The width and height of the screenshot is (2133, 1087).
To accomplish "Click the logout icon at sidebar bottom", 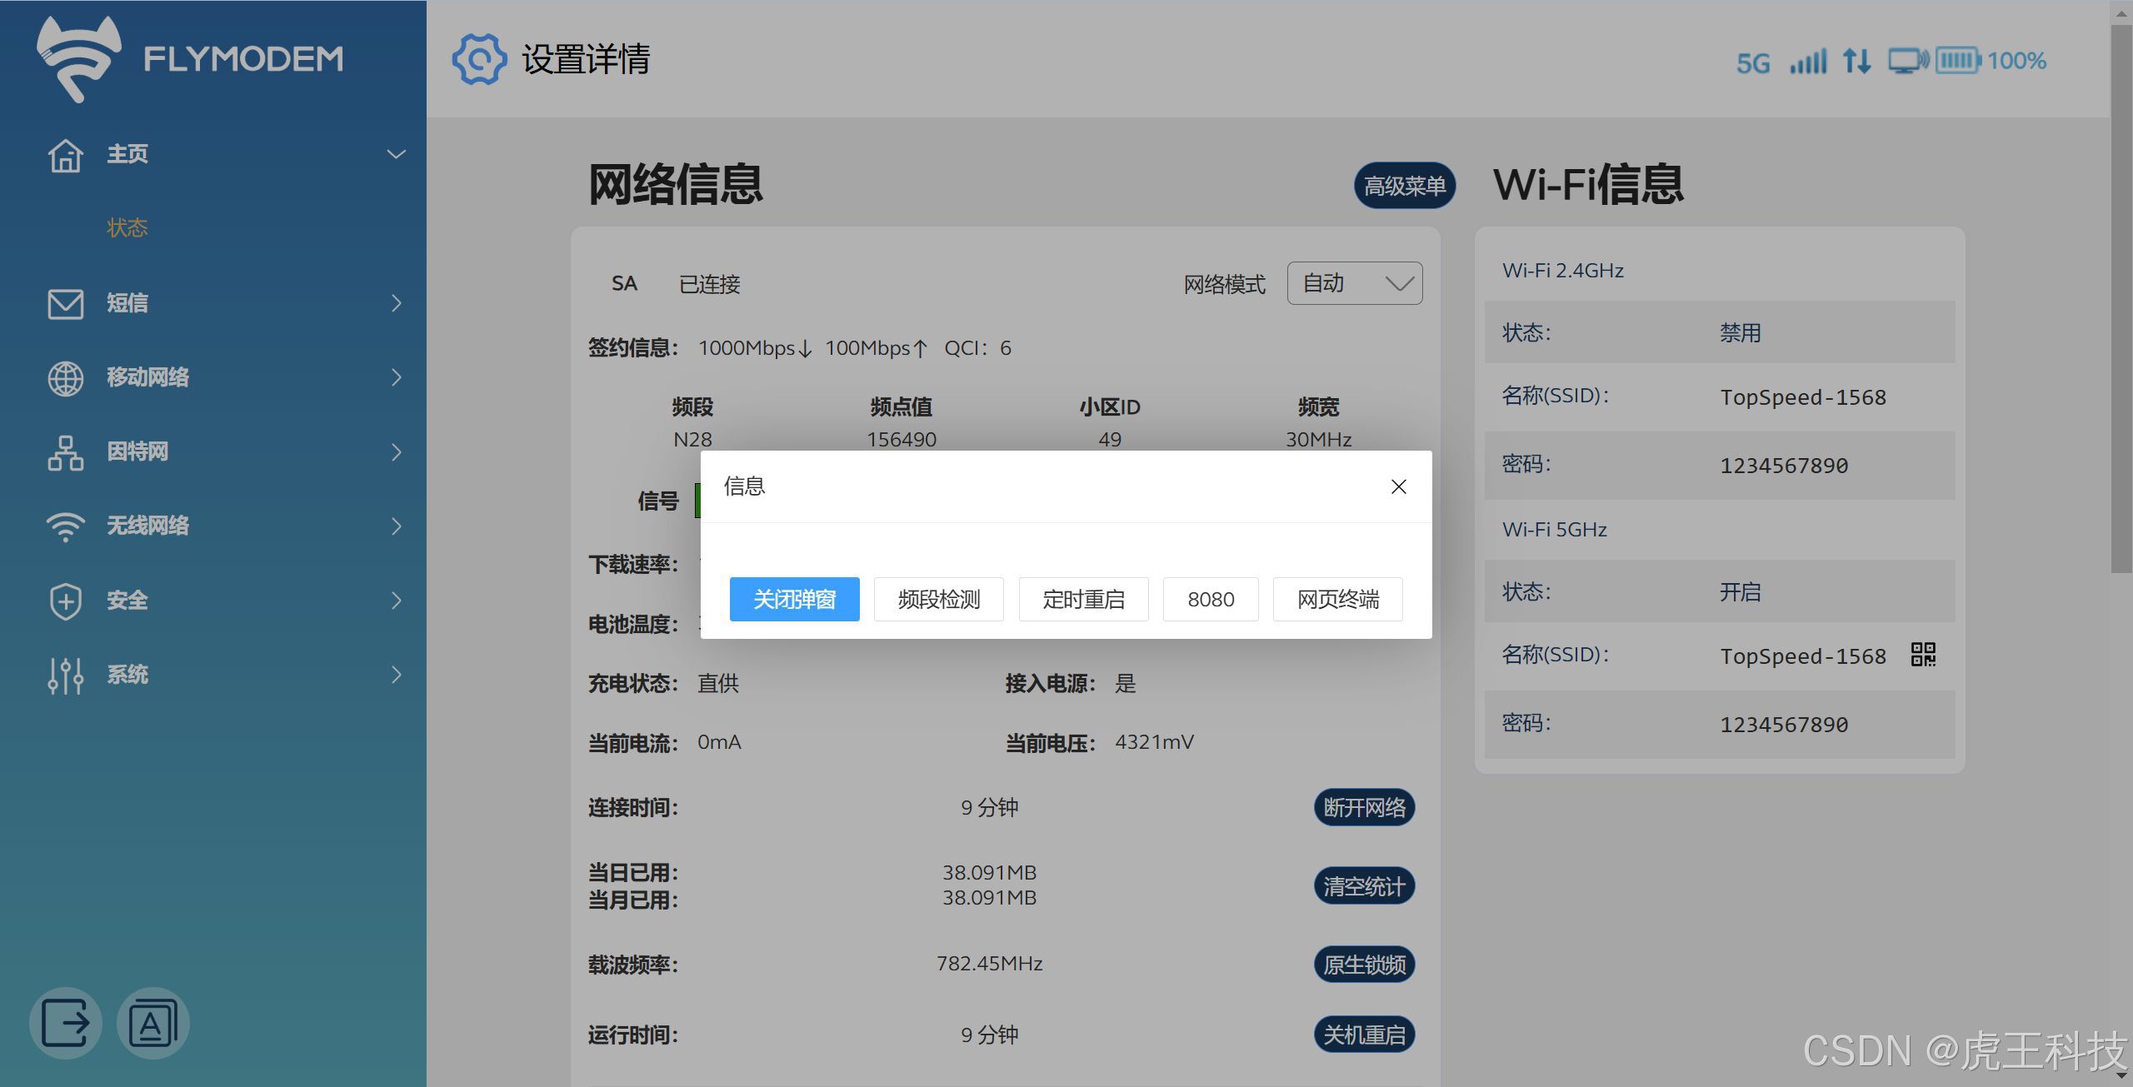I will pos(65,1023).
